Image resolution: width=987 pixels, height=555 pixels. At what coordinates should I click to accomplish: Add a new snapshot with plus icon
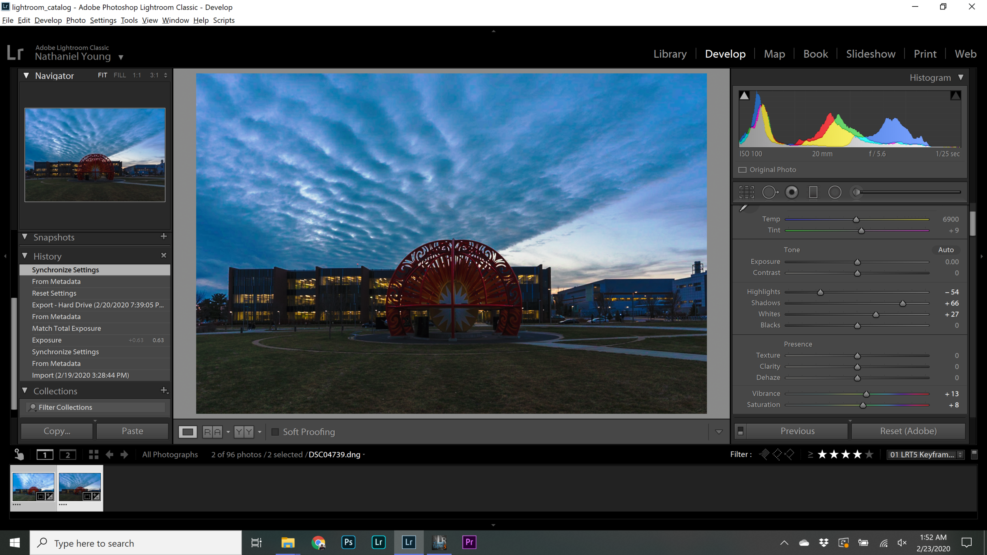pyautogui.click(x=164, y=236)
